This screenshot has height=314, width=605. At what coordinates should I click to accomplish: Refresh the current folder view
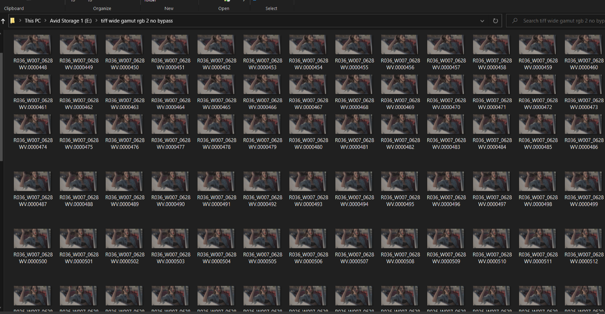click(495, 21)
